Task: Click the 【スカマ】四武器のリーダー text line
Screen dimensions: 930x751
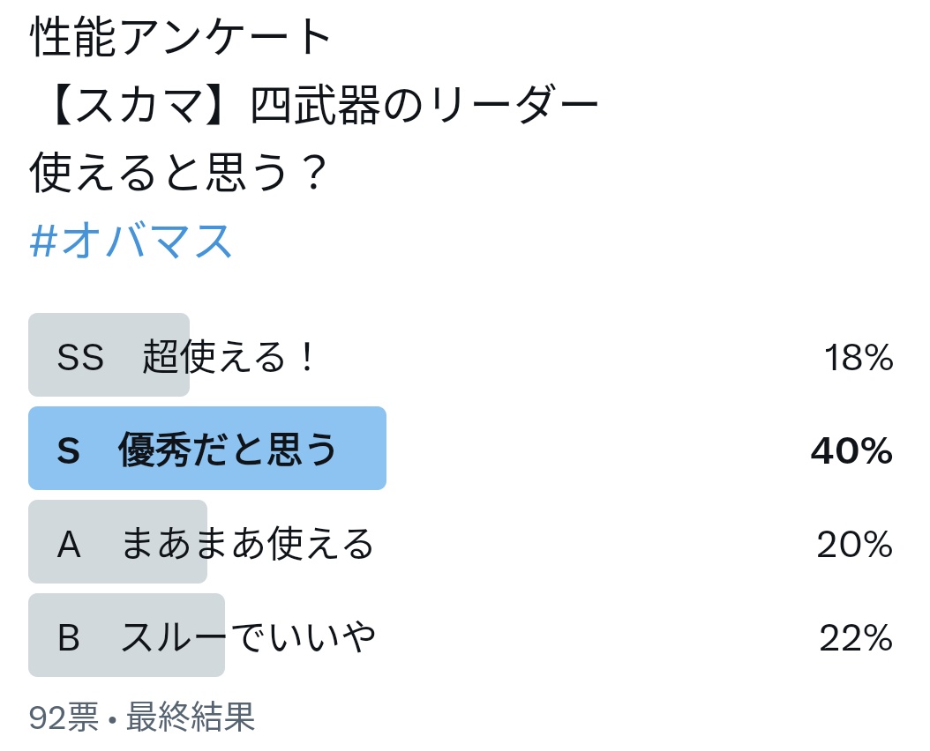Action: (x=325, y=105)
